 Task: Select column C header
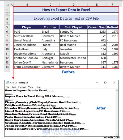50,5
